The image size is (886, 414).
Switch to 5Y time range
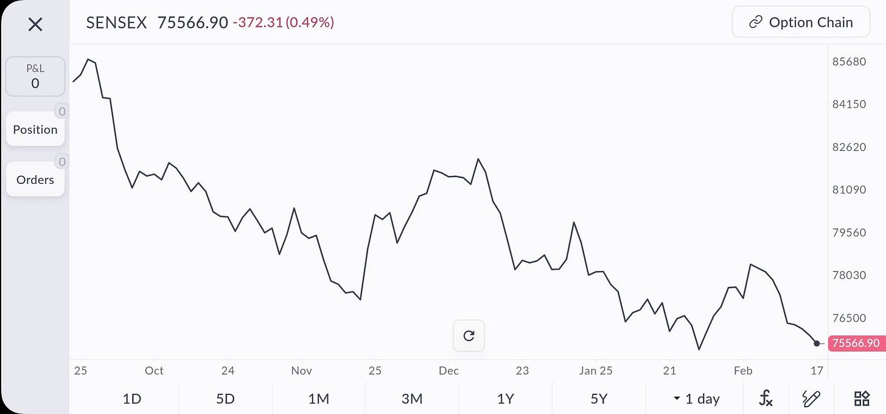coord(599,399)
